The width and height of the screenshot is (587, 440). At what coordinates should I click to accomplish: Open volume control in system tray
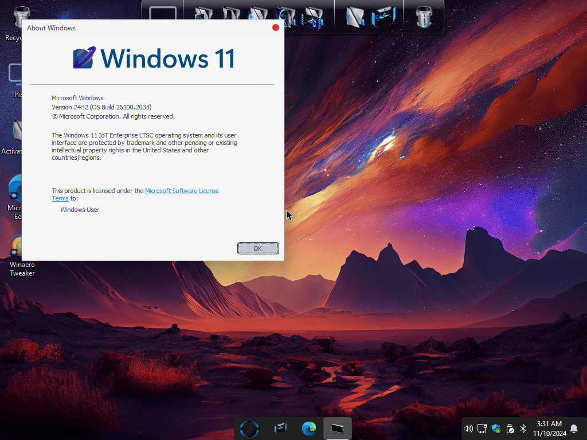click(468, 429)
